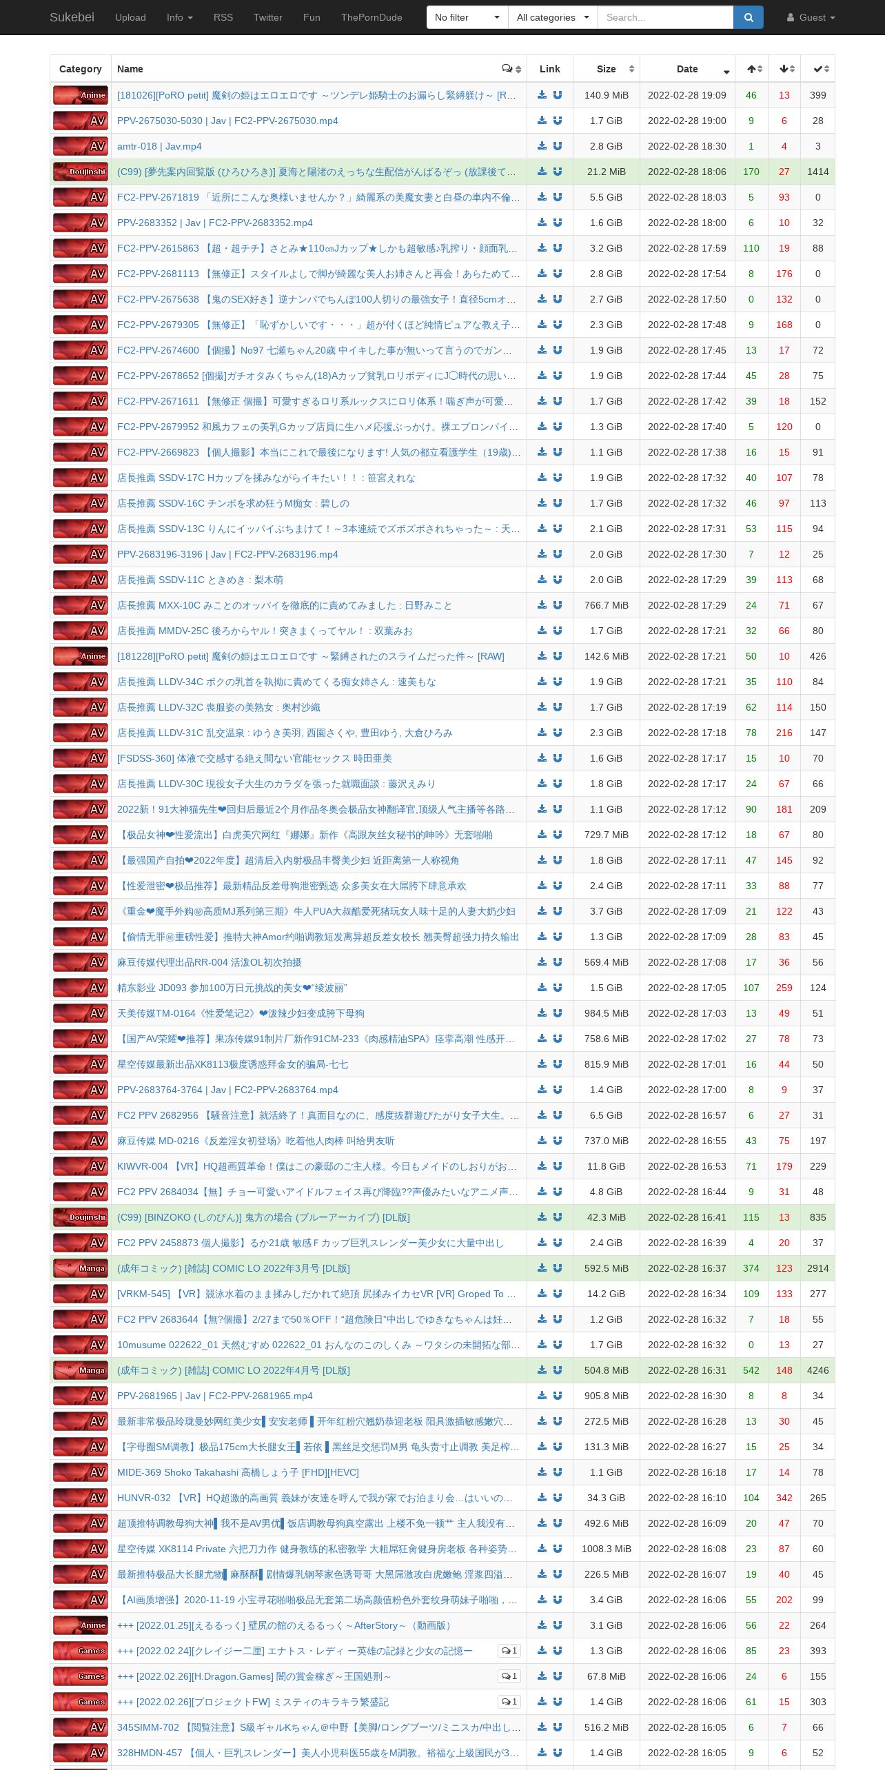
Task: Expand the Info menu
Action: 180,17
